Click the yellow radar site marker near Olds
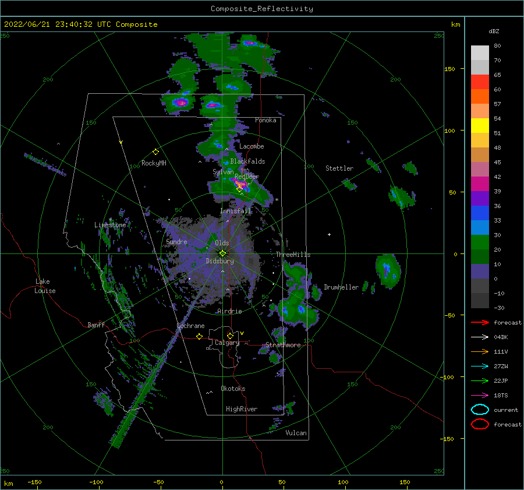Screen dimensions: 524x490 click(x=222, y=253)
